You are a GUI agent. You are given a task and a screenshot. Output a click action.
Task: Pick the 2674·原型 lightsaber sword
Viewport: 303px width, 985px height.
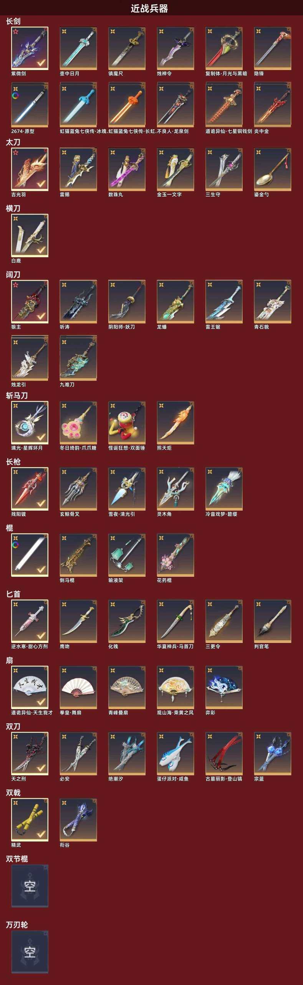click(x=30, y=105)
